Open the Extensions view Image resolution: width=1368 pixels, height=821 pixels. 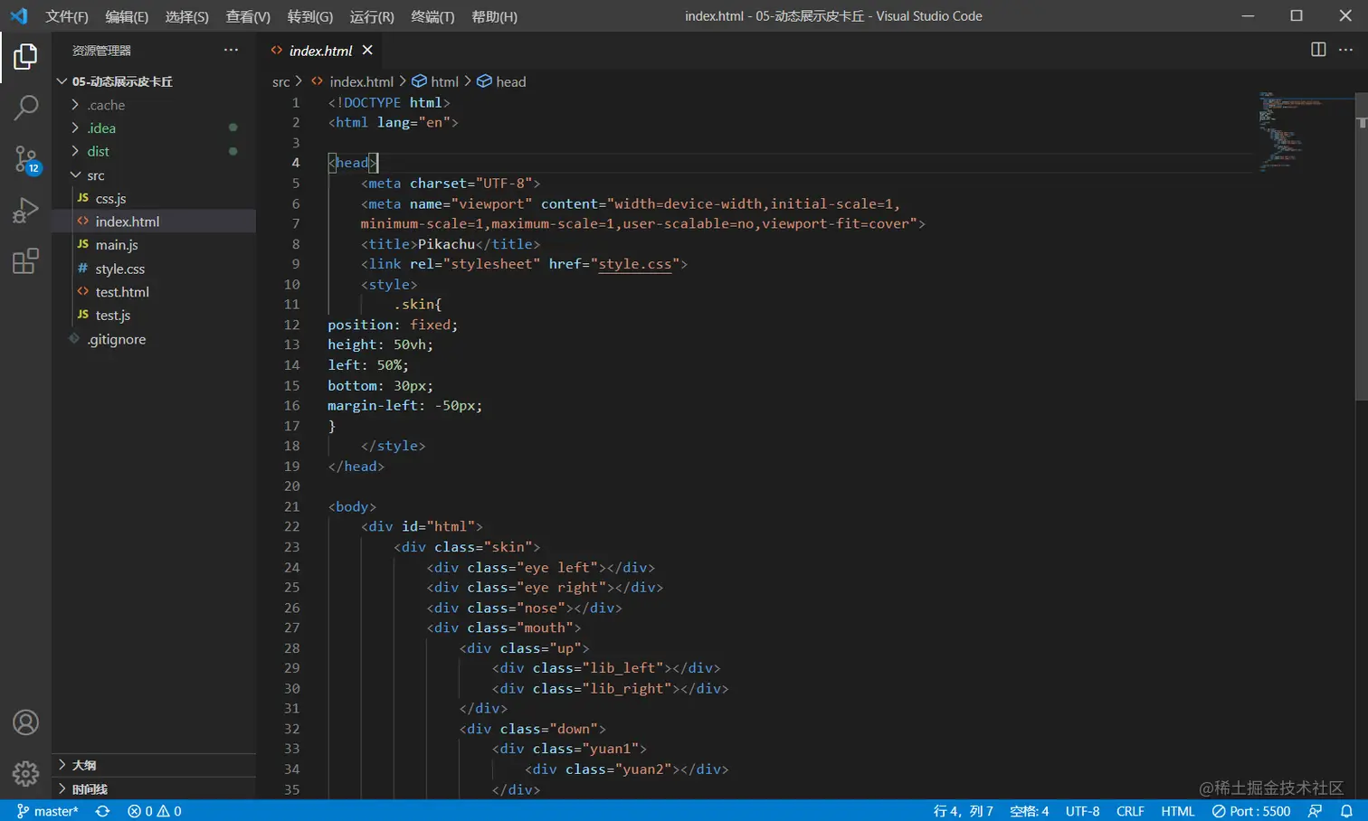[x=25, y=261]
